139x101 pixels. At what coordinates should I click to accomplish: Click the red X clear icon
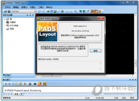25,84
